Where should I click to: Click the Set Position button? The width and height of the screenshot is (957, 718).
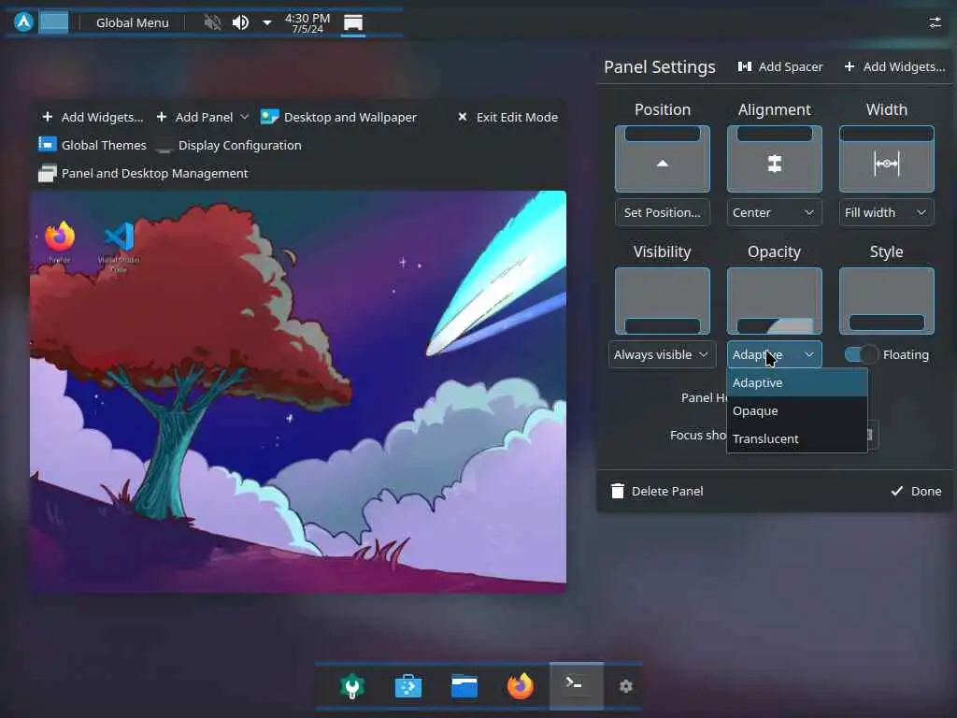click(x=663, y=212)
